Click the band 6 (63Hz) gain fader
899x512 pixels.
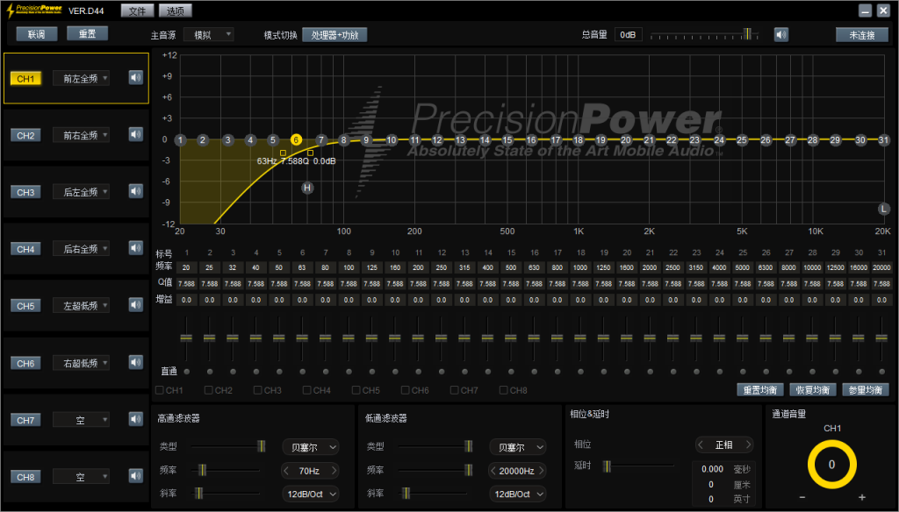point(302,338)
